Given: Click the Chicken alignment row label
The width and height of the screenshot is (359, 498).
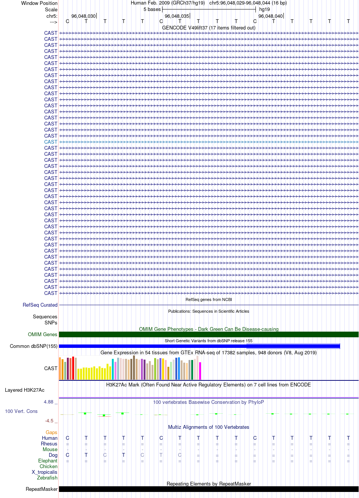Looking at the screenshot, I should click(x=48, y=466).
